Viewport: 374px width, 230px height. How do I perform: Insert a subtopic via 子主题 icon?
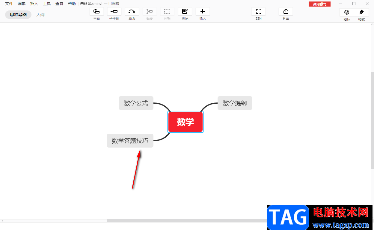click(114, 12)
